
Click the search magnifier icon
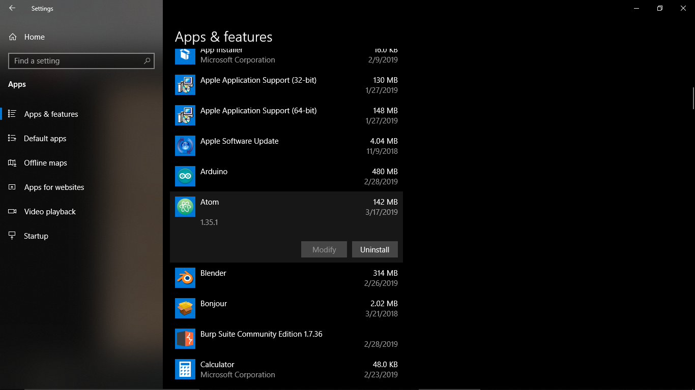pos(147,61)
